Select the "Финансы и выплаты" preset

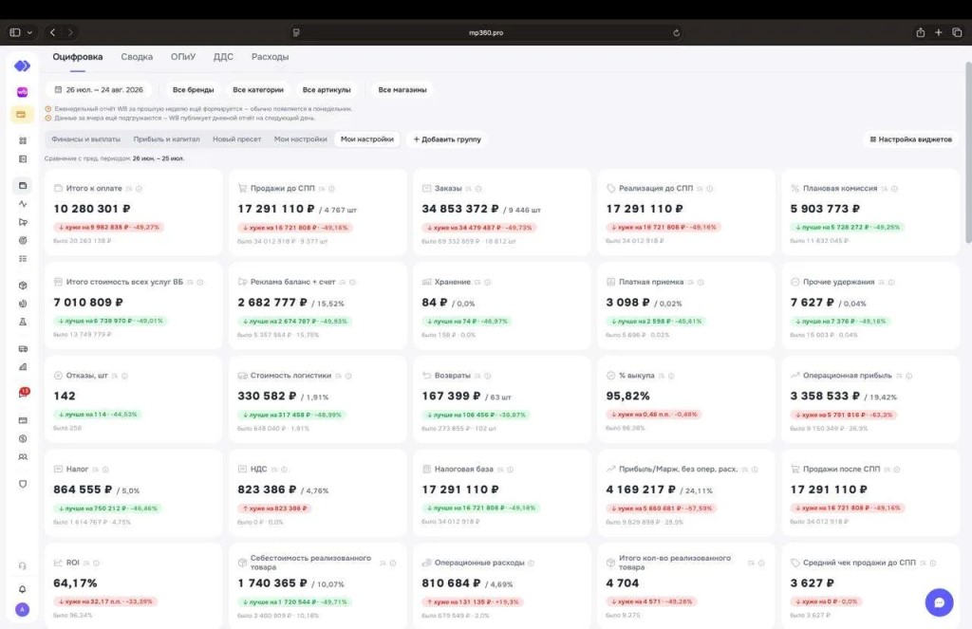86,139
